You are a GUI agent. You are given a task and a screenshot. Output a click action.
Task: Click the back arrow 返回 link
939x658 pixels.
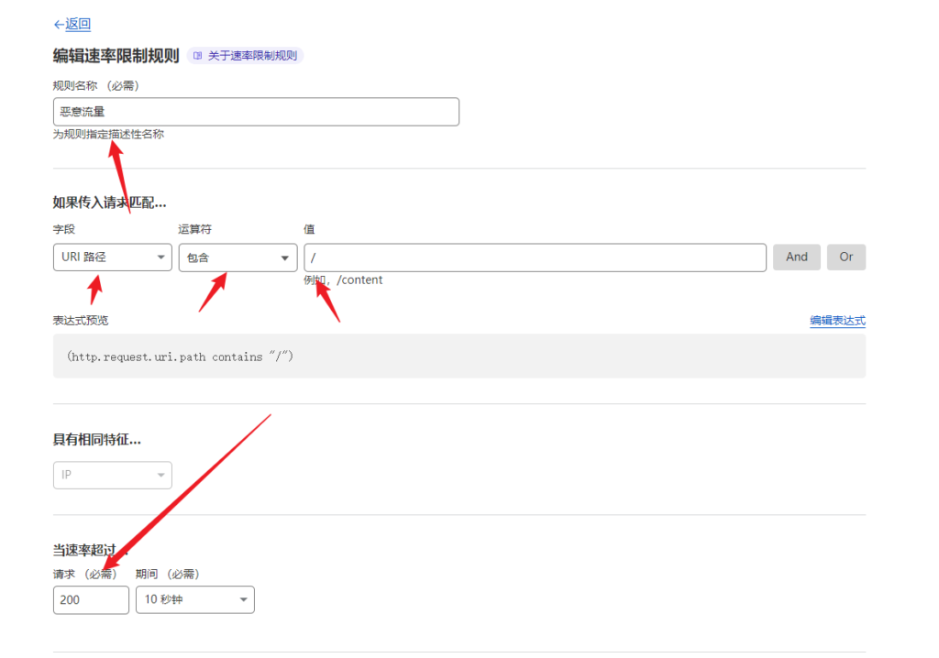click(72, 25)
